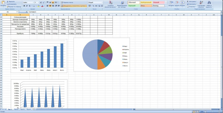Screen dimensions: 223x113
Task: Apply the Хороший cell style
Action: [134, 6]
